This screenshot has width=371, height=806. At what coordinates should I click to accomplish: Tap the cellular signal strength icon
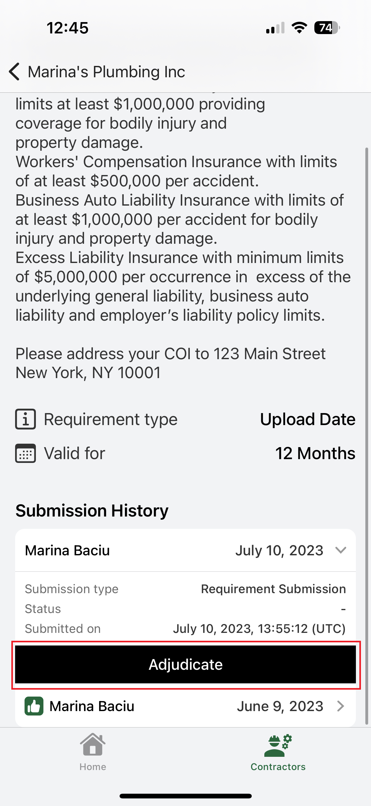275,28
